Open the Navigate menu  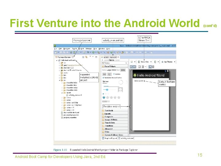[x=67, y=49]
